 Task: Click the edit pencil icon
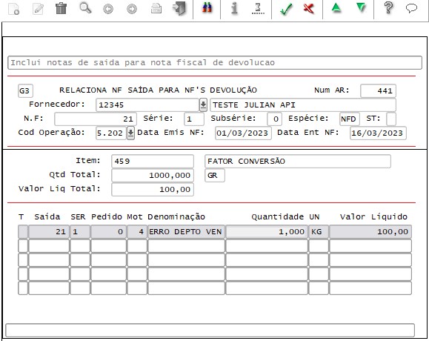tap(38, 8)
